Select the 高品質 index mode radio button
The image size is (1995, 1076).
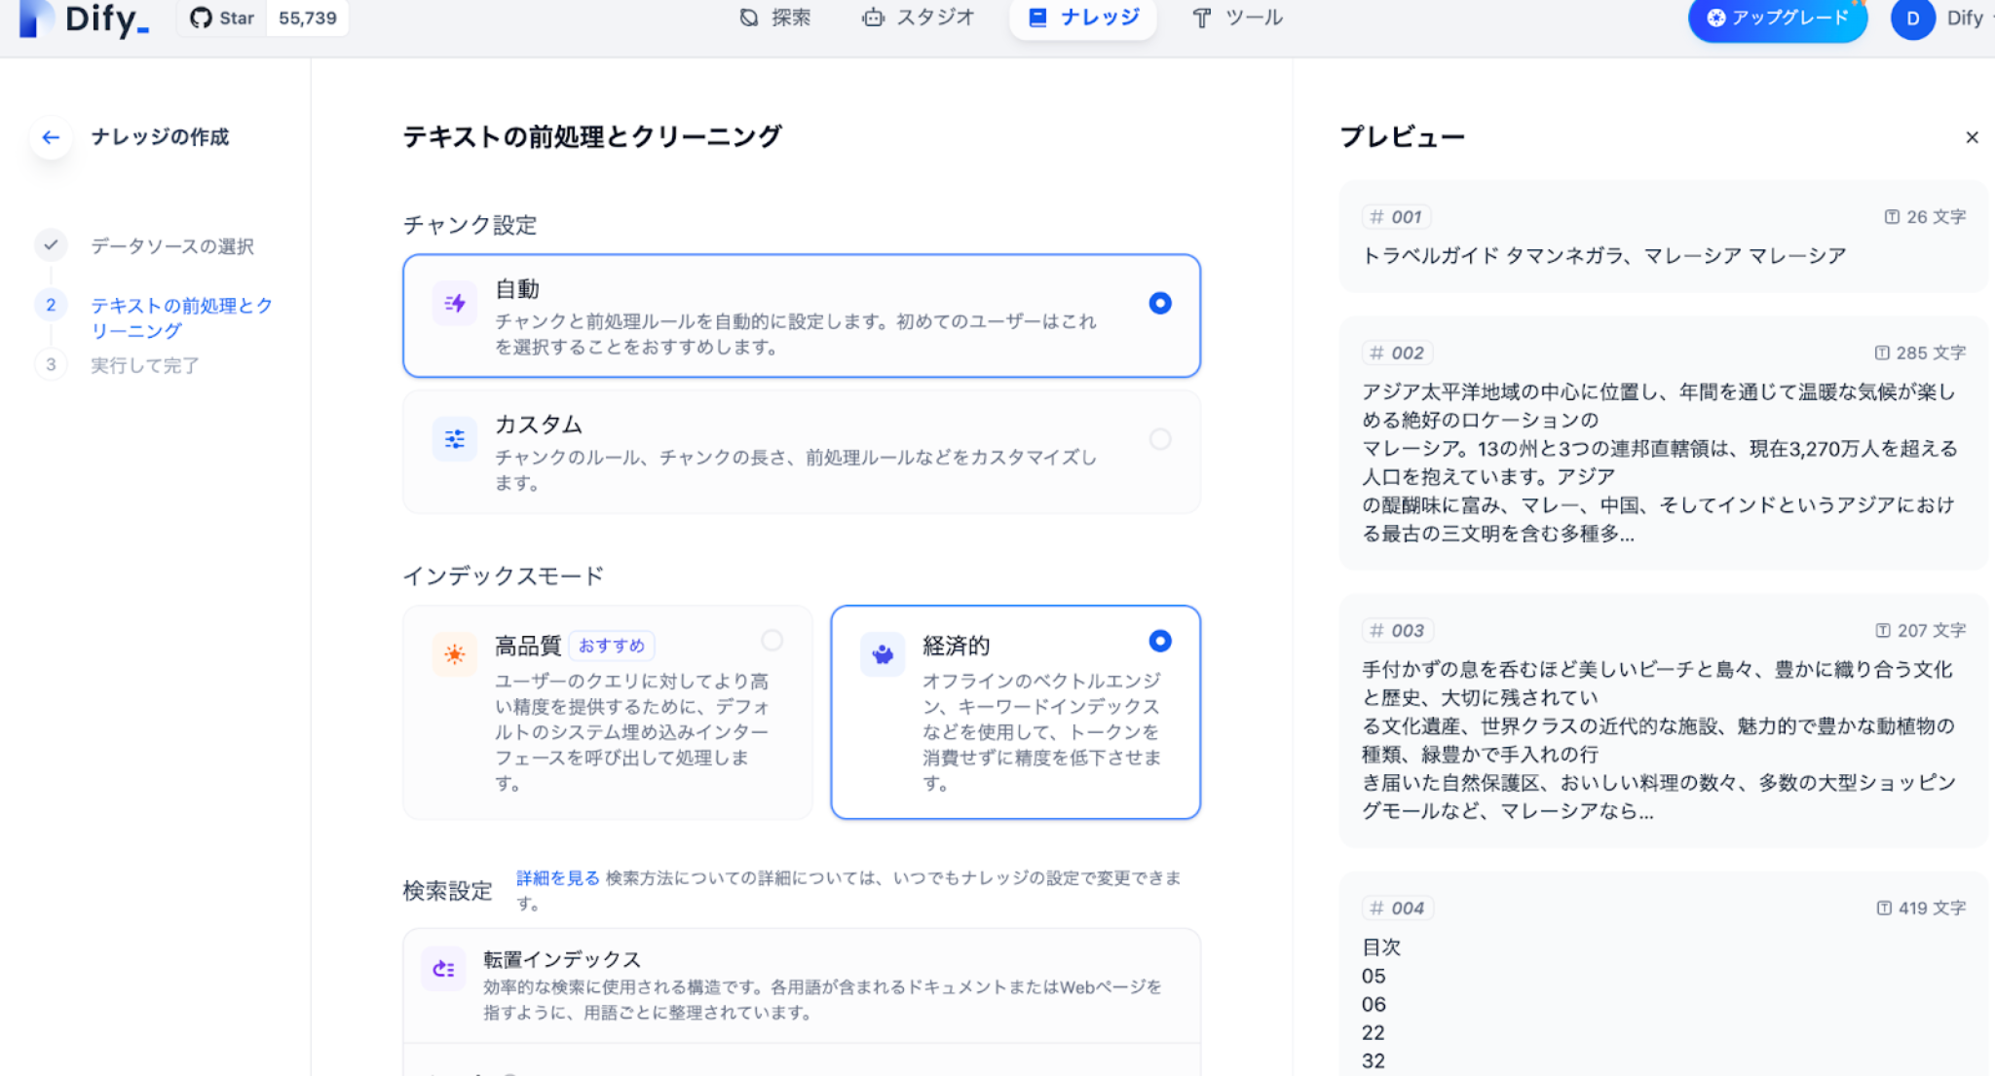pos(772,642)
